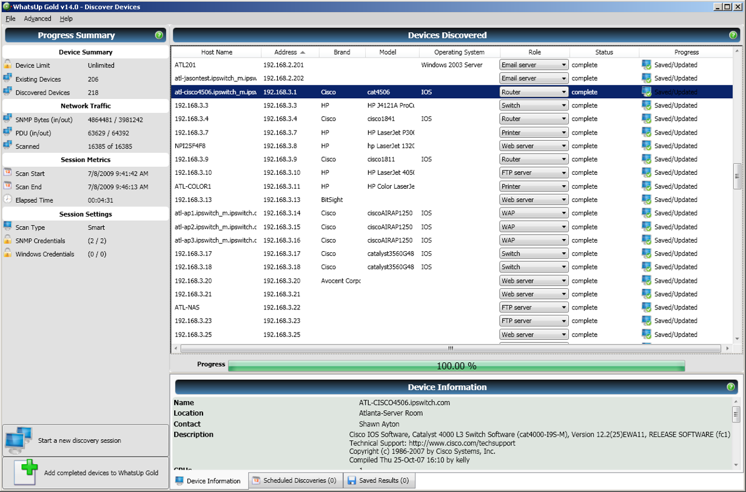Click Saved/Updated icon for NPI25F4F8 row
The height and width of the screenshot is (492, 746).
(x=647, y=146)
